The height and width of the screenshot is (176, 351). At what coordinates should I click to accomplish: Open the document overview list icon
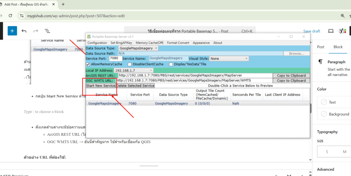click(x=47, y=31)
